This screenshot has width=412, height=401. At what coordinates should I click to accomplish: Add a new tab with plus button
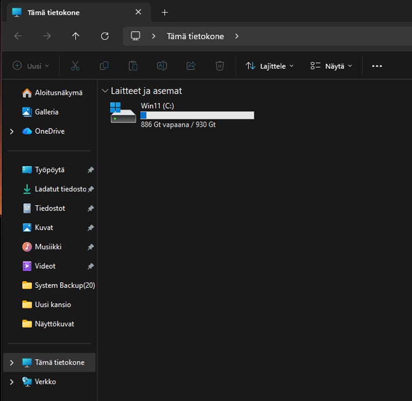tap(165, 12)
